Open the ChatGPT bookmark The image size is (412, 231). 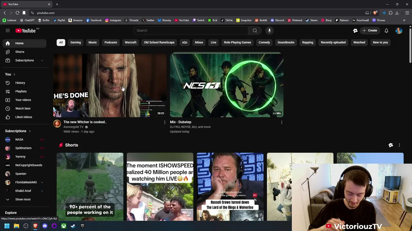coord(27,20)
